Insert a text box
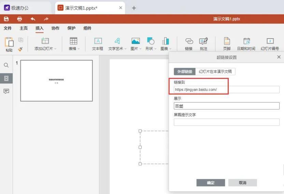284x194 pixels. pos(98,44)
